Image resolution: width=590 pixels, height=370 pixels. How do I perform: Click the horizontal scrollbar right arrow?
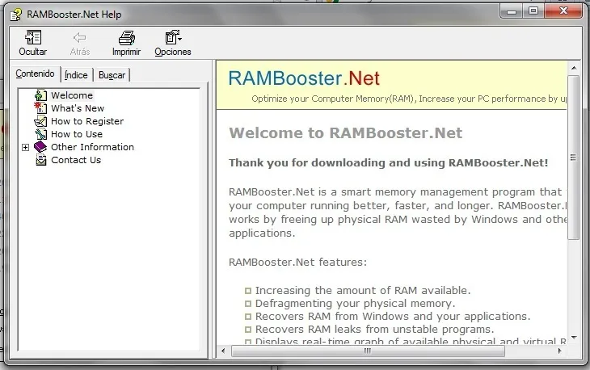point(559,351)
